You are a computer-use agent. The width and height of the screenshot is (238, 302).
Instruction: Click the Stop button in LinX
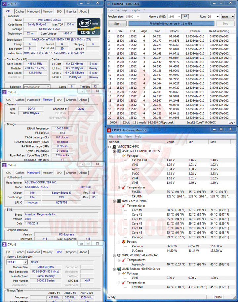point(225,24)
